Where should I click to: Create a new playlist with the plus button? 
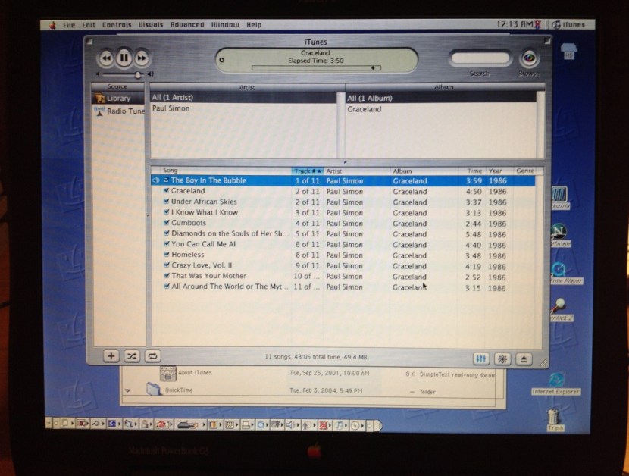click(x=111, y=355)
